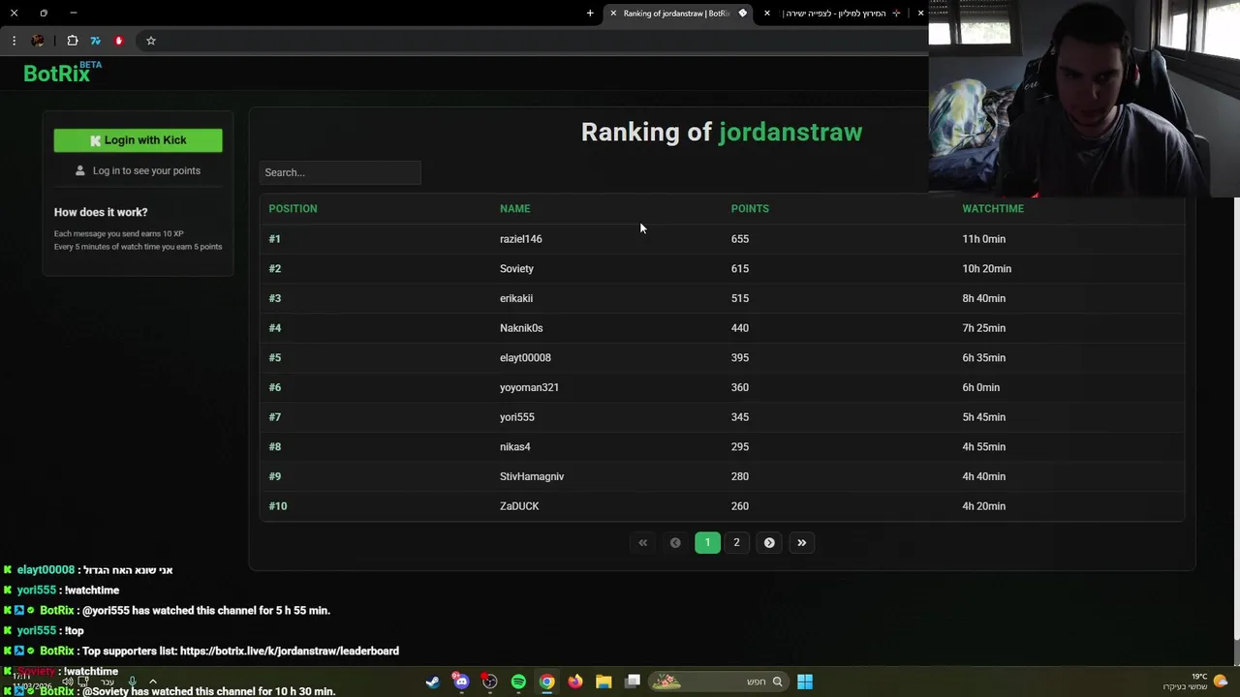The height and width of the screenshot is (697, 1240).
Task: Close the Hebrew live-stream tab
Action: [767, 14]
